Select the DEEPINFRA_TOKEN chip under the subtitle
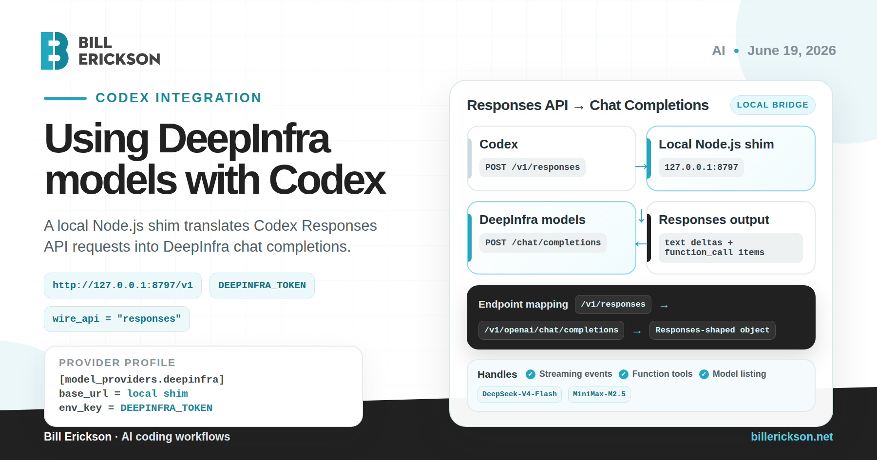This screenshot has height=460, width=877. (x=262, y=285)
